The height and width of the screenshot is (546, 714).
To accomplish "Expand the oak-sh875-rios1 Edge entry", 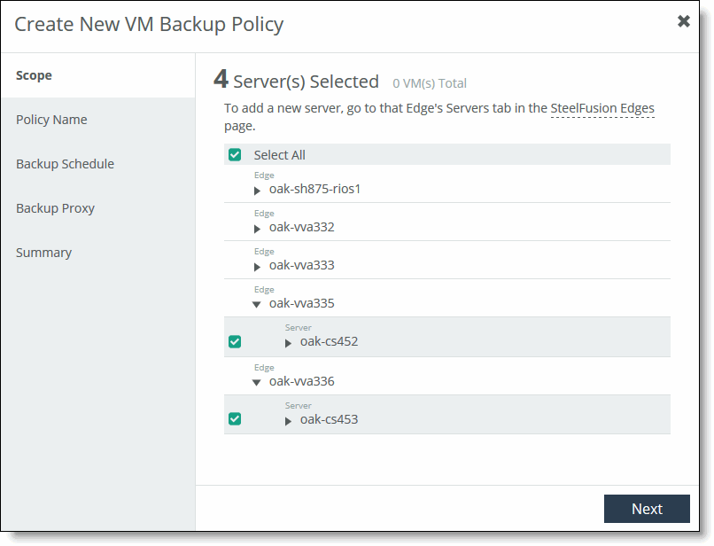I will click(257, 189).
